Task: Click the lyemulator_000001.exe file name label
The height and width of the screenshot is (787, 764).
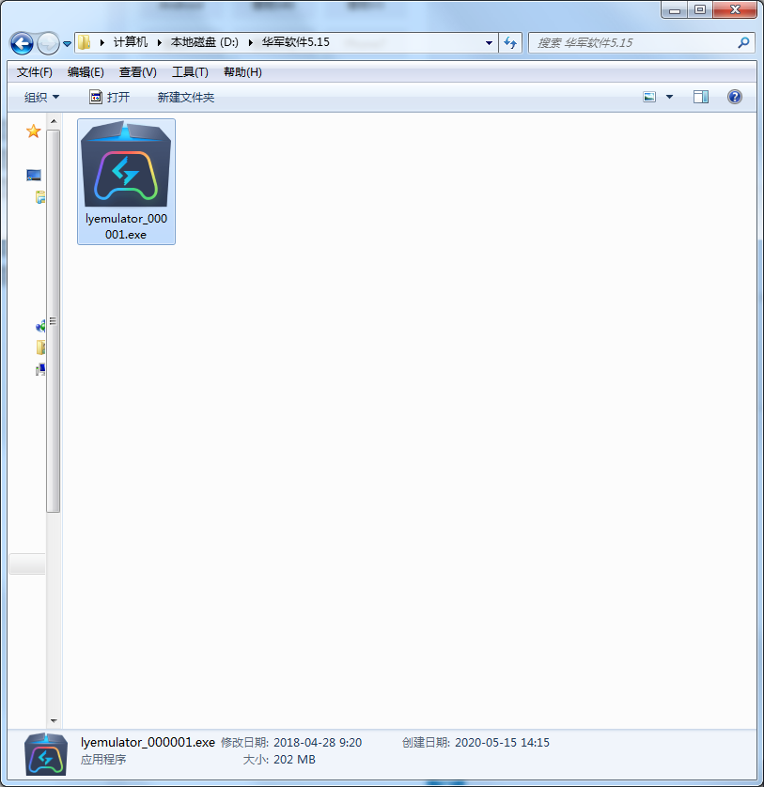Action: [x=126, y=226]
